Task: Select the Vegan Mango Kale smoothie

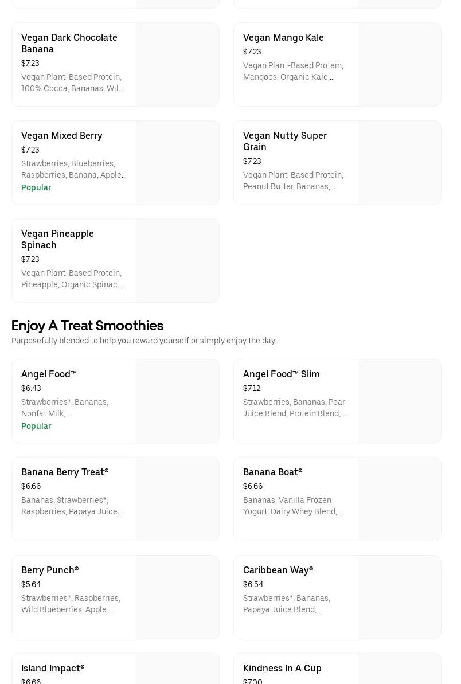Action: tap(283, 37)
